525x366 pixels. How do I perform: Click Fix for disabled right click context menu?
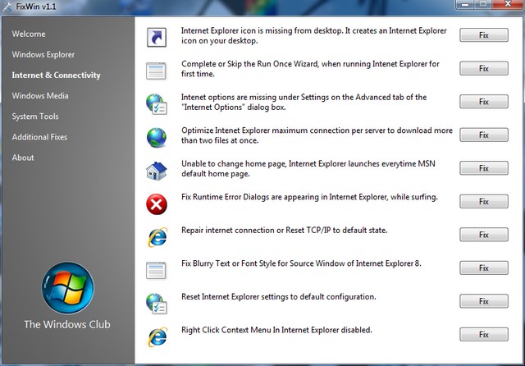[x=484, y=334]
